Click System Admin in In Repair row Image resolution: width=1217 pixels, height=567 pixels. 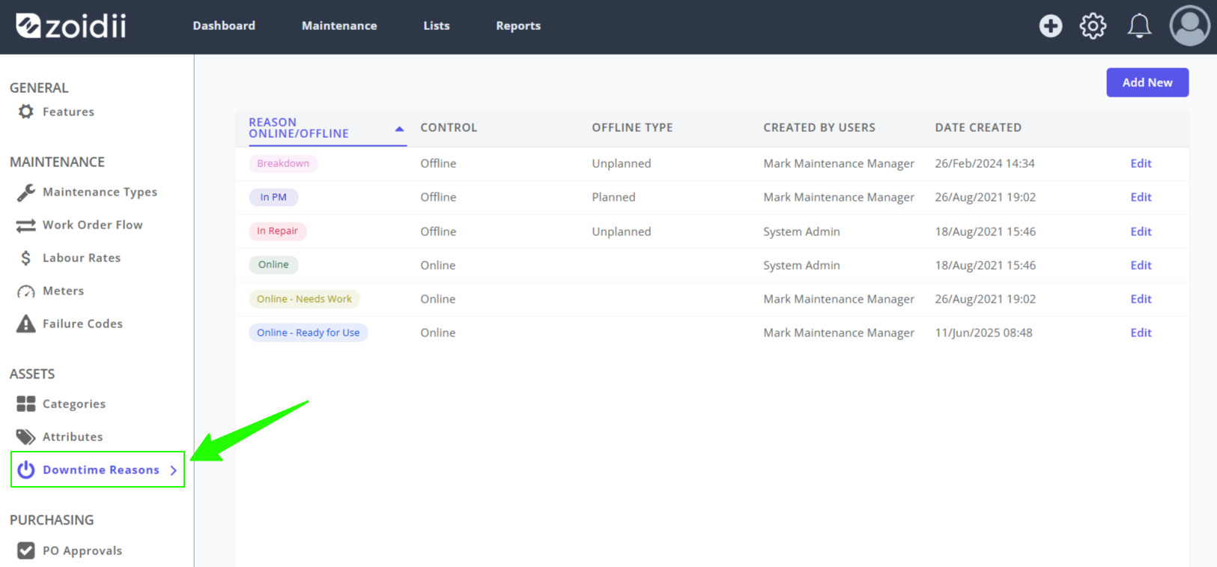click(801, 231)
